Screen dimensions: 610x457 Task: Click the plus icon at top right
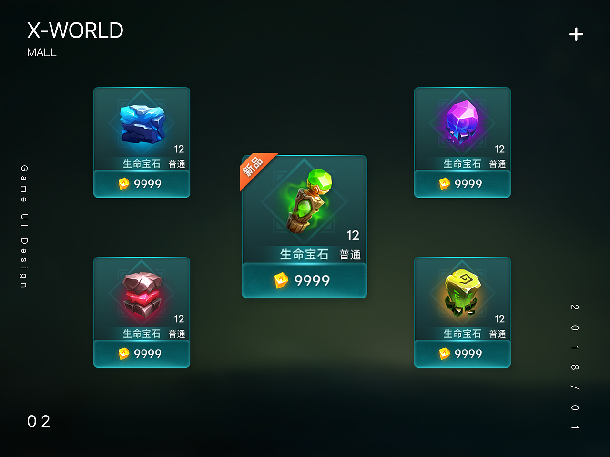[576, 34]
